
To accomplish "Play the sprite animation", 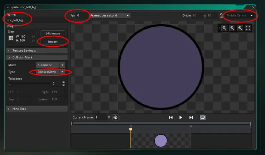I will [181, 118].
